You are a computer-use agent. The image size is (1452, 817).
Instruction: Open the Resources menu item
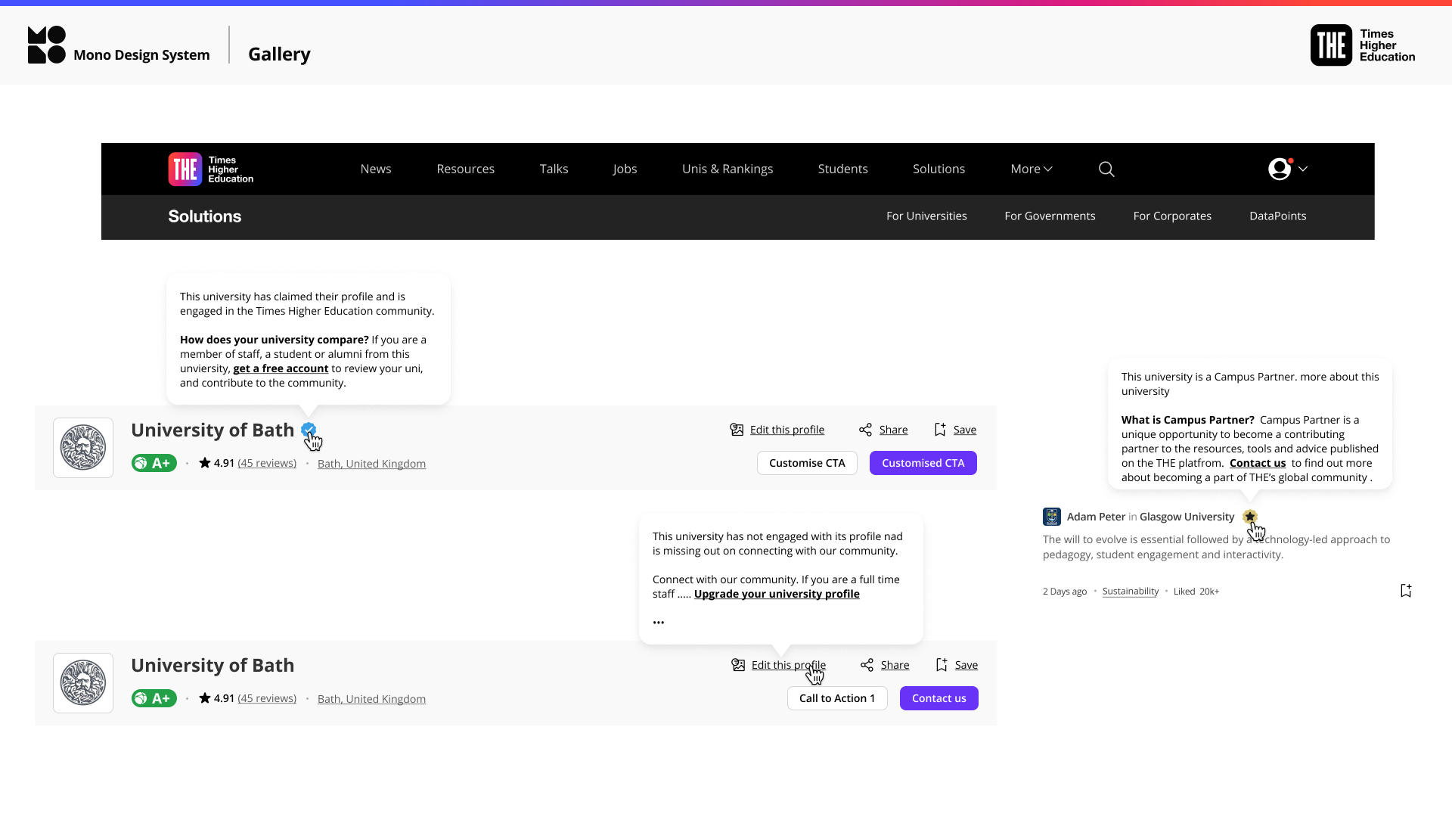[x=466, y=169]
